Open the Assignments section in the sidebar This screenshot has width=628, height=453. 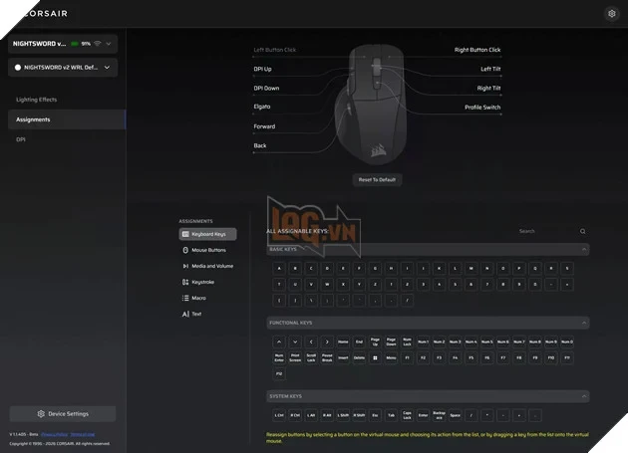pyautogui.click(x=67, y=119)
